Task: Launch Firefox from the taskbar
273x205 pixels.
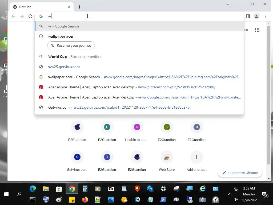Action: [x=85, y=199]
